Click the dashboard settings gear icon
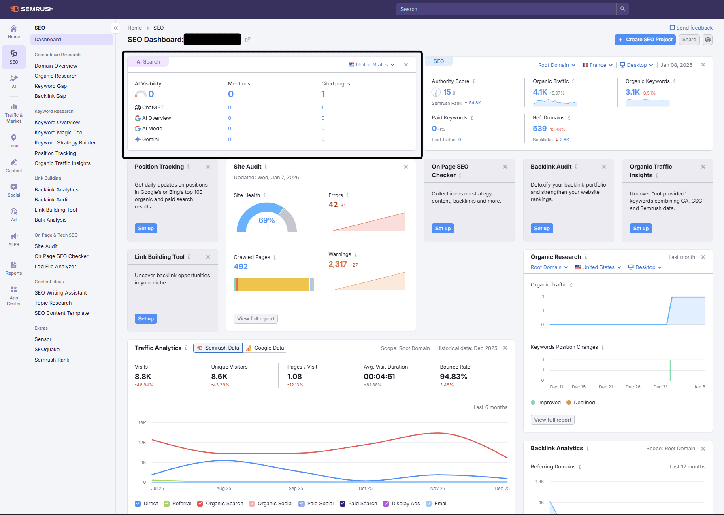 point(707,40)
